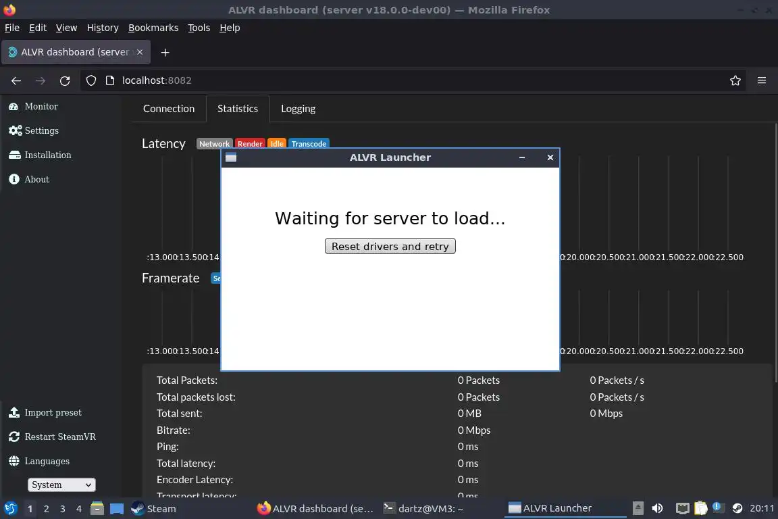
Task: Open the About section in sidebar
Action: click(x=29, y=179)
